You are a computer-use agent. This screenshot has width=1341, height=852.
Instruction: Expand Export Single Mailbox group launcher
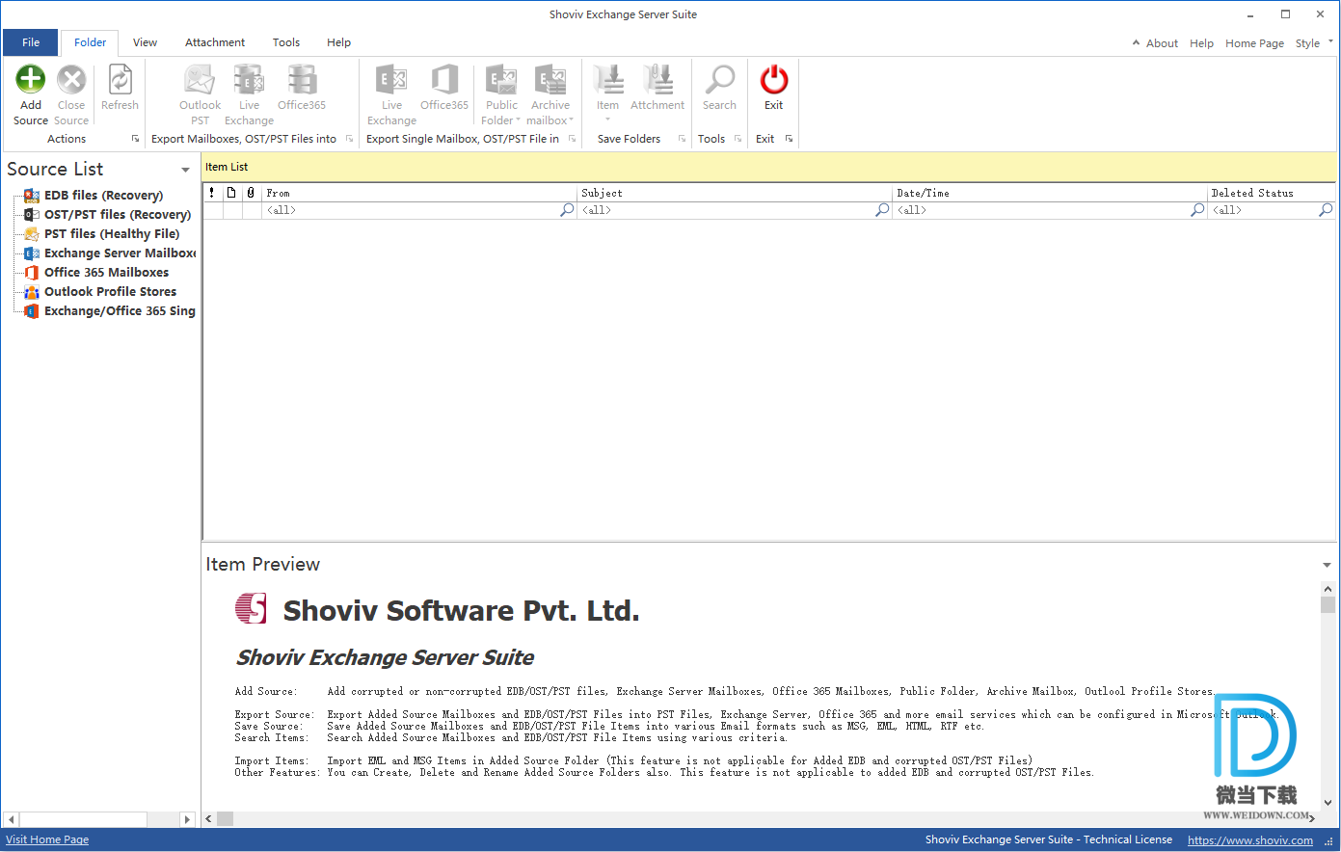tap(572, 139)
